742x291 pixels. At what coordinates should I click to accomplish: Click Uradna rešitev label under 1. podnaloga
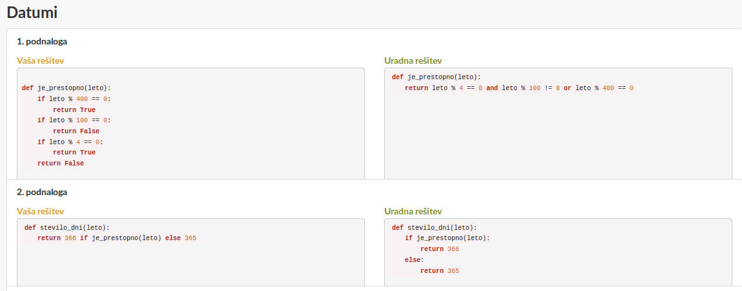point(413,61)
